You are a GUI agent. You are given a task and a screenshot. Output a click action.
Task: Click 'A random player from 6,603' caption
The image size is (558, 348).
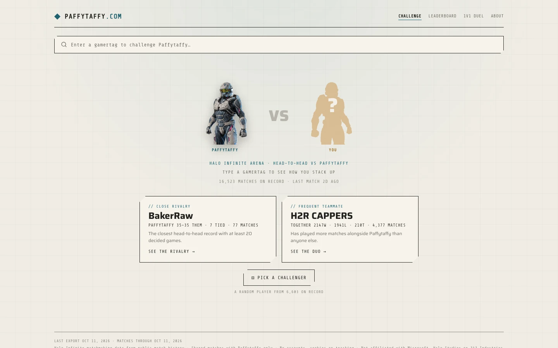(x=279, y=292)
